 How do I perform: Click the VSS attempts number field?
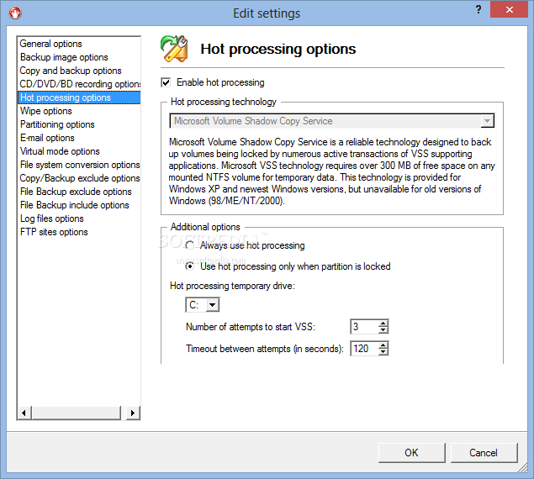(364, 327)
